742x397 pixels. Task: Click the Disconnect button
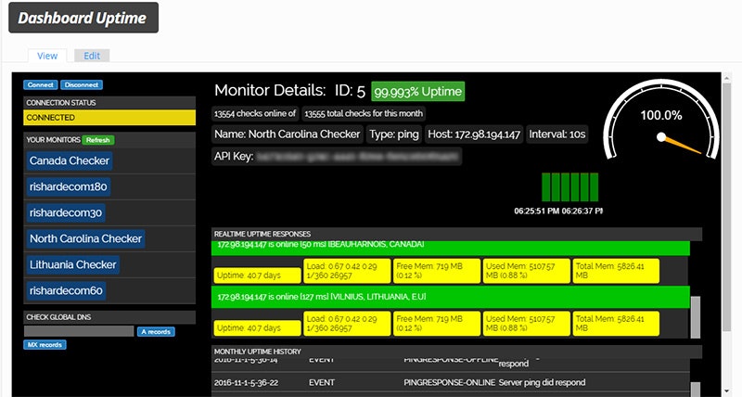pos(82,84)
